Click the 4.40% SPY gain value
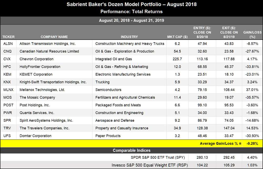 252,157
